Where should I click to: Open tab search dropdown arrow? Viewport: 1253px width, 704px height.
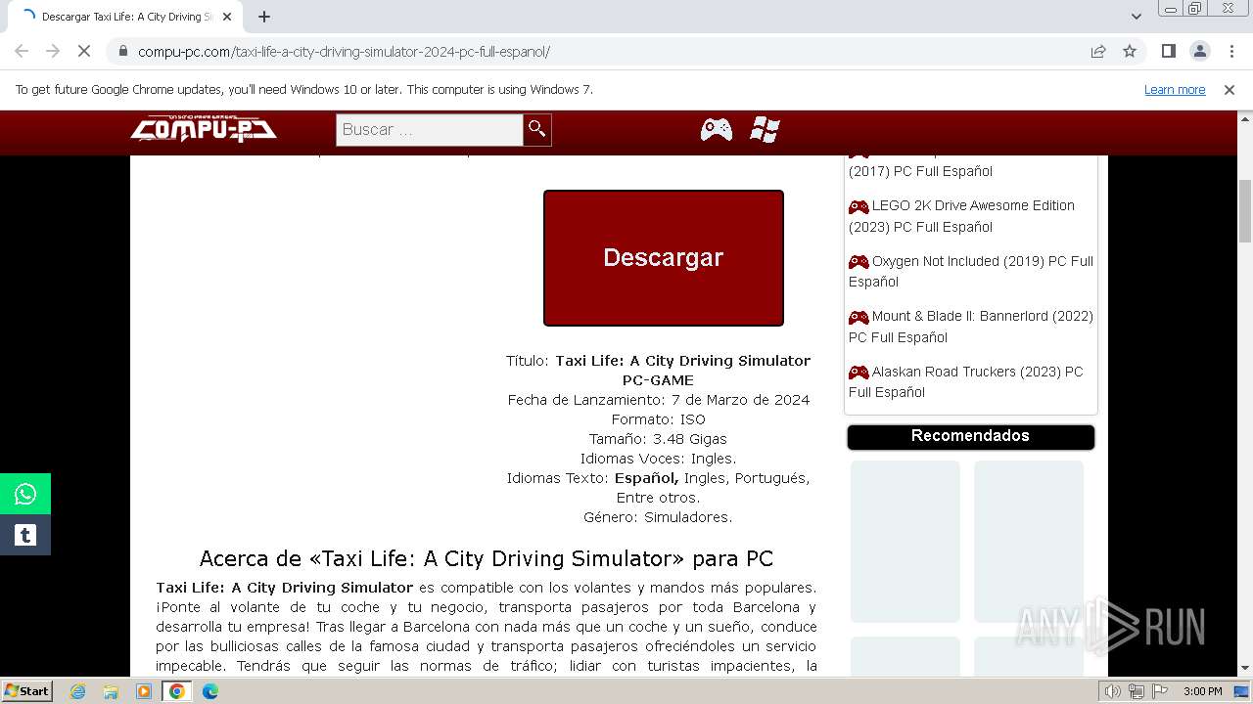click(1136, 17)
